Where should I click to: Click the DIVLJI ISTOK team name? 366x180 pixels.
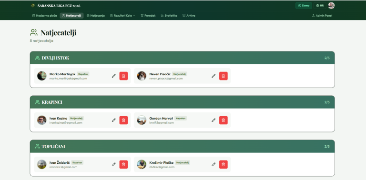[55, 58]
